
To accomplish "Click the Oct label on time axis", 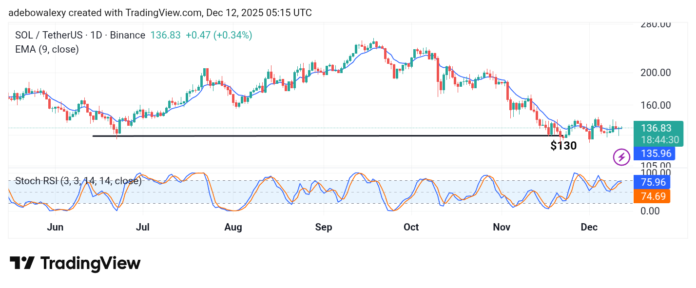I will tap(411, 228).
